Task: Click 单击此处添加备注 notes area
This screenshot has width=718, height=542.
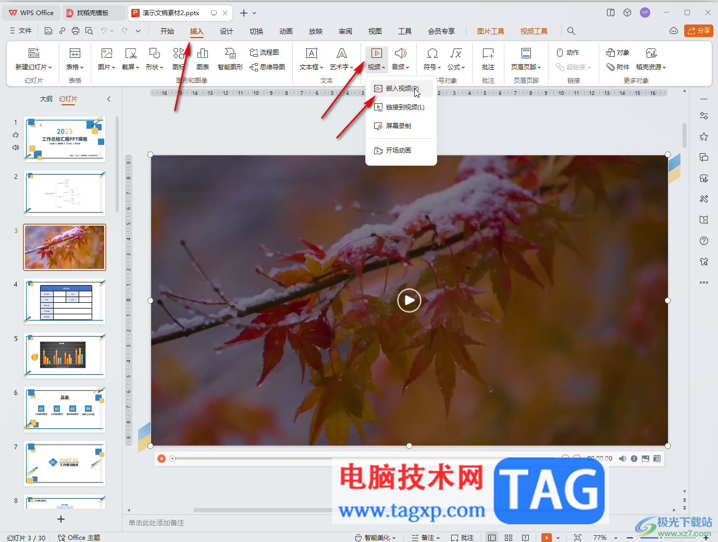Action: tap(156, 523)
